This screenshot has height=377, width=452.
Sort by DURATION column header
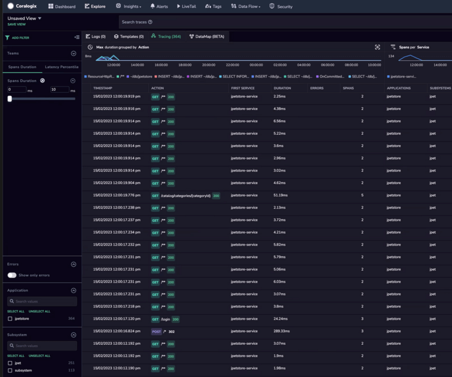pyautogui.click(x=282, y=88)
